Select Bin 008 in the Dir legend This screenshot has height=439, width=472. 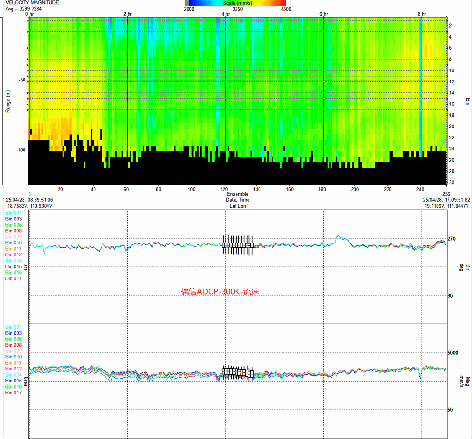(13, 231)
